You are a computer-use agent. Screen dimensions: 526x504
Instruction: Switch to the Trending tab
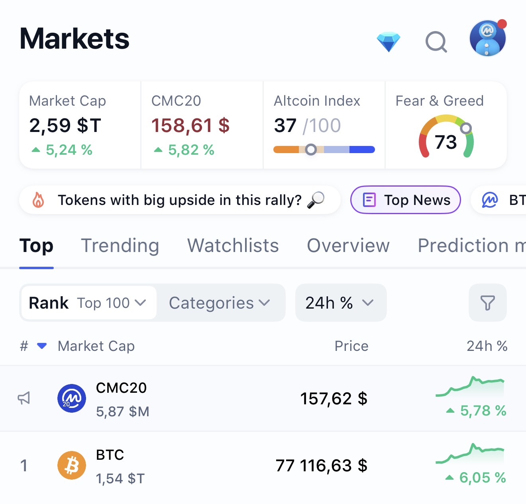click(x=120, y=246)
